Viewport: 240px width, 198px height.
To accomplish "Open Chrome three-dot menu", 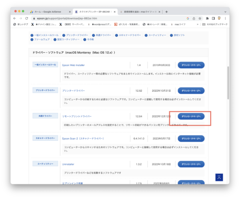I will [x=225, y=18].
